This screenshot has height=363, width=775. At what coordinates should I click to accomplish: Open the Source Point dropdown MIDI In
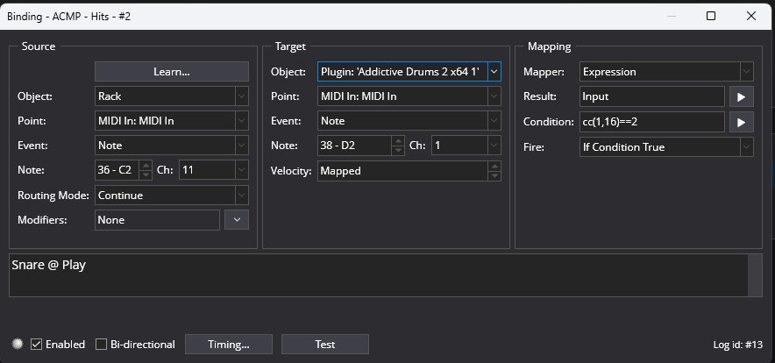pos(172,121)
